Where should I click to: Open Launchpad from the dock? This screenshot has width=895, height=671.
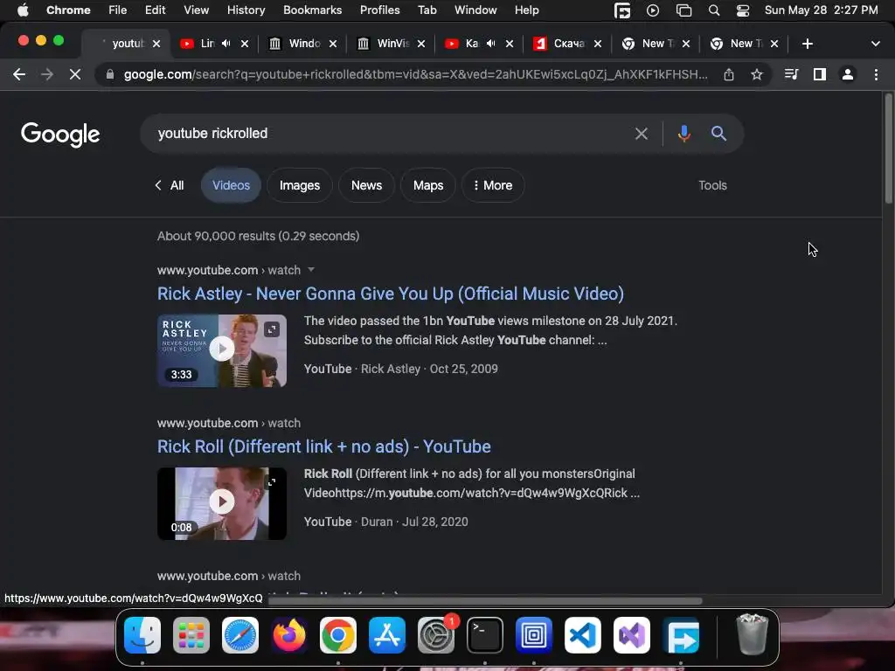click(x=191, y=634)
